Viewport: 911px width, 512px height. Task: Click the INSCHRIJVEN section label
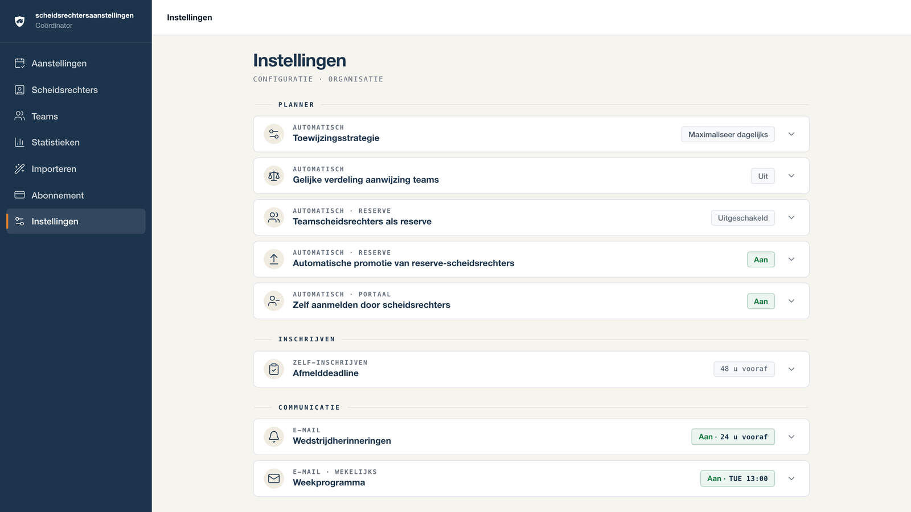pyautogui.click(x=306, y=339)
